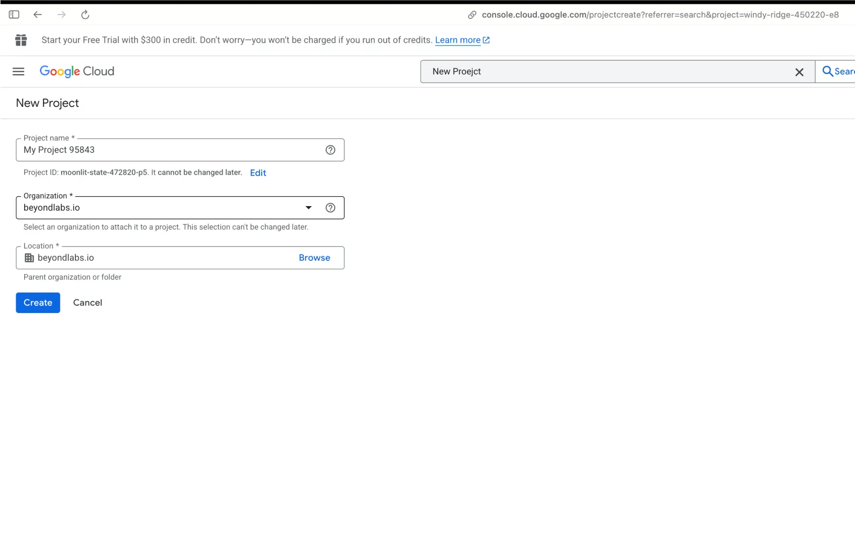
Task: Click the Google Cloud logo
Action: (77, 71)
